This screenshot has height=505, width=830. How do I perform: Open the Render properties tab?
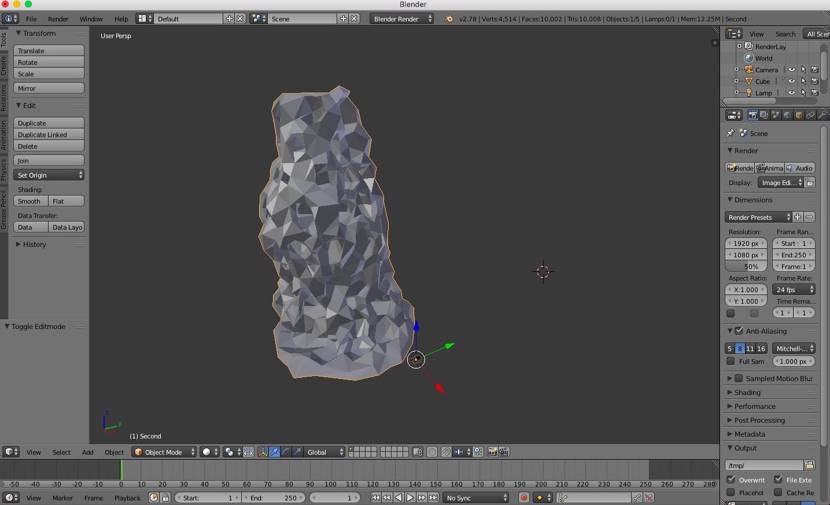point(752,115)
